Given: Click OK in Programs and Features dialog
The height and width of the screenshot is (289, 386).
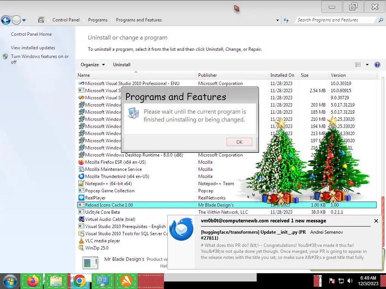Looking at the screenshot, I should [x=239, y=142].
